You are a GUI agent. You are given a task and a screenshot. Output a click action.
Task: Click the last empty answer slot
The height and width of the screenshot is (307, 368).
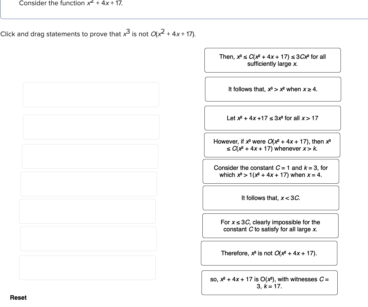point(87,268)
